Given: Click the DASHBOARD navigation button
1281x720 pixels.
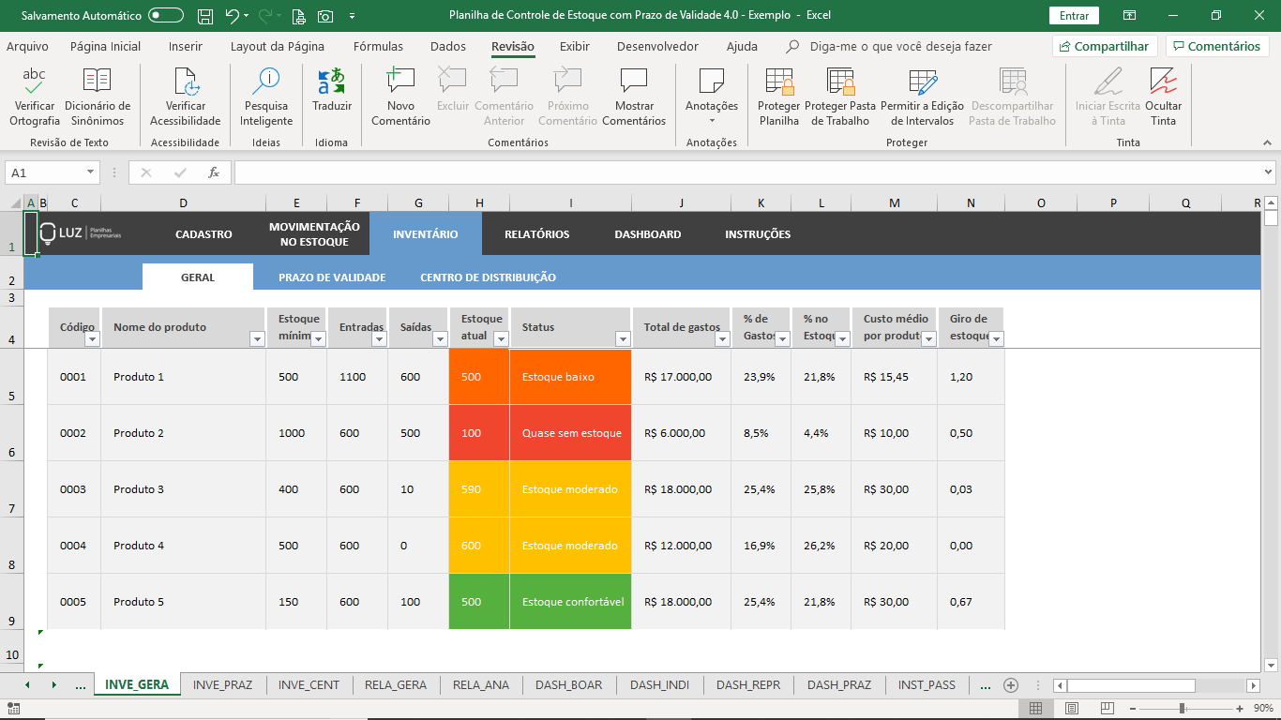Looking at the screenshot, I should pos(647,234).
